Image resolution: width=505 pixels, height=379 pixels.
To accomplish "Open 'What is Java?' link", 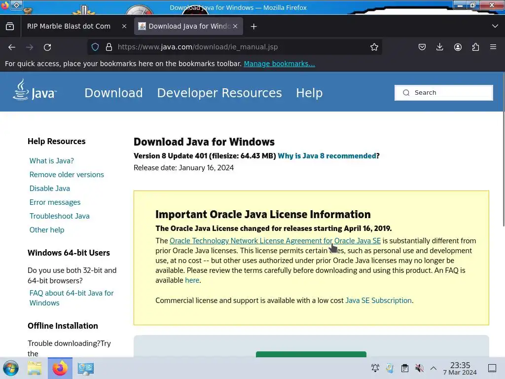I will coord(51,161).
